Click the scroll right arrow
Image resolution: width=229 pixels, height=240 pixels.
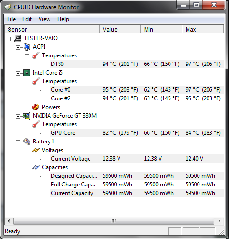219,221
